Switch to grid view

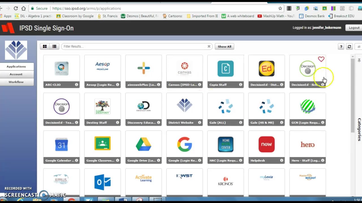click(45, 47)
